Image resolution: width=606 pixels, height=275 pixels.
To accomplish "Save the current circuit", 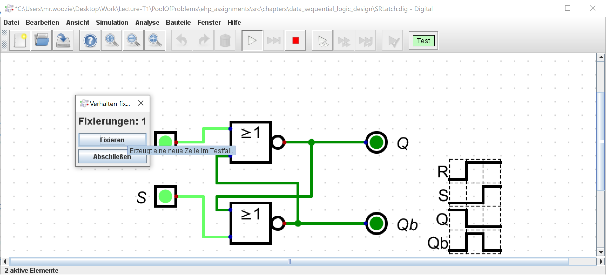I will click(x=63, y=40).
